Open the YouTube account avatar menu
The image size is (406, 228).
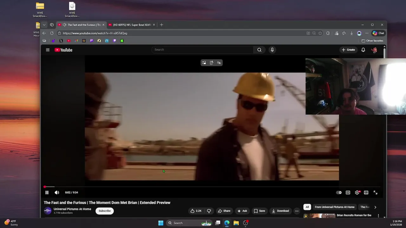[x=374, y=50]
